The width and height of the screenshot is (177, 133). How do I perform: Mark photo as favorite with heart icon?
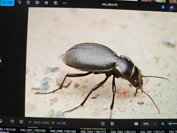[x=12, y=121]
